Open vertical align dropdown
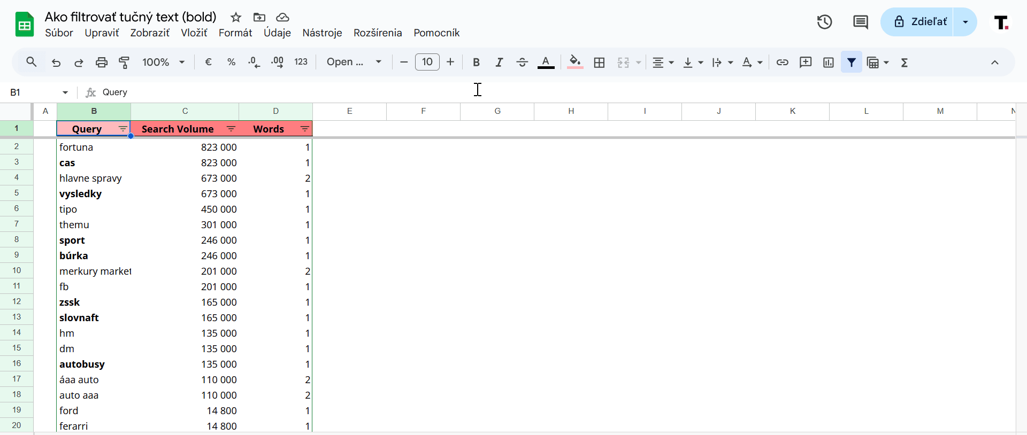 click(x=693, y=63)
